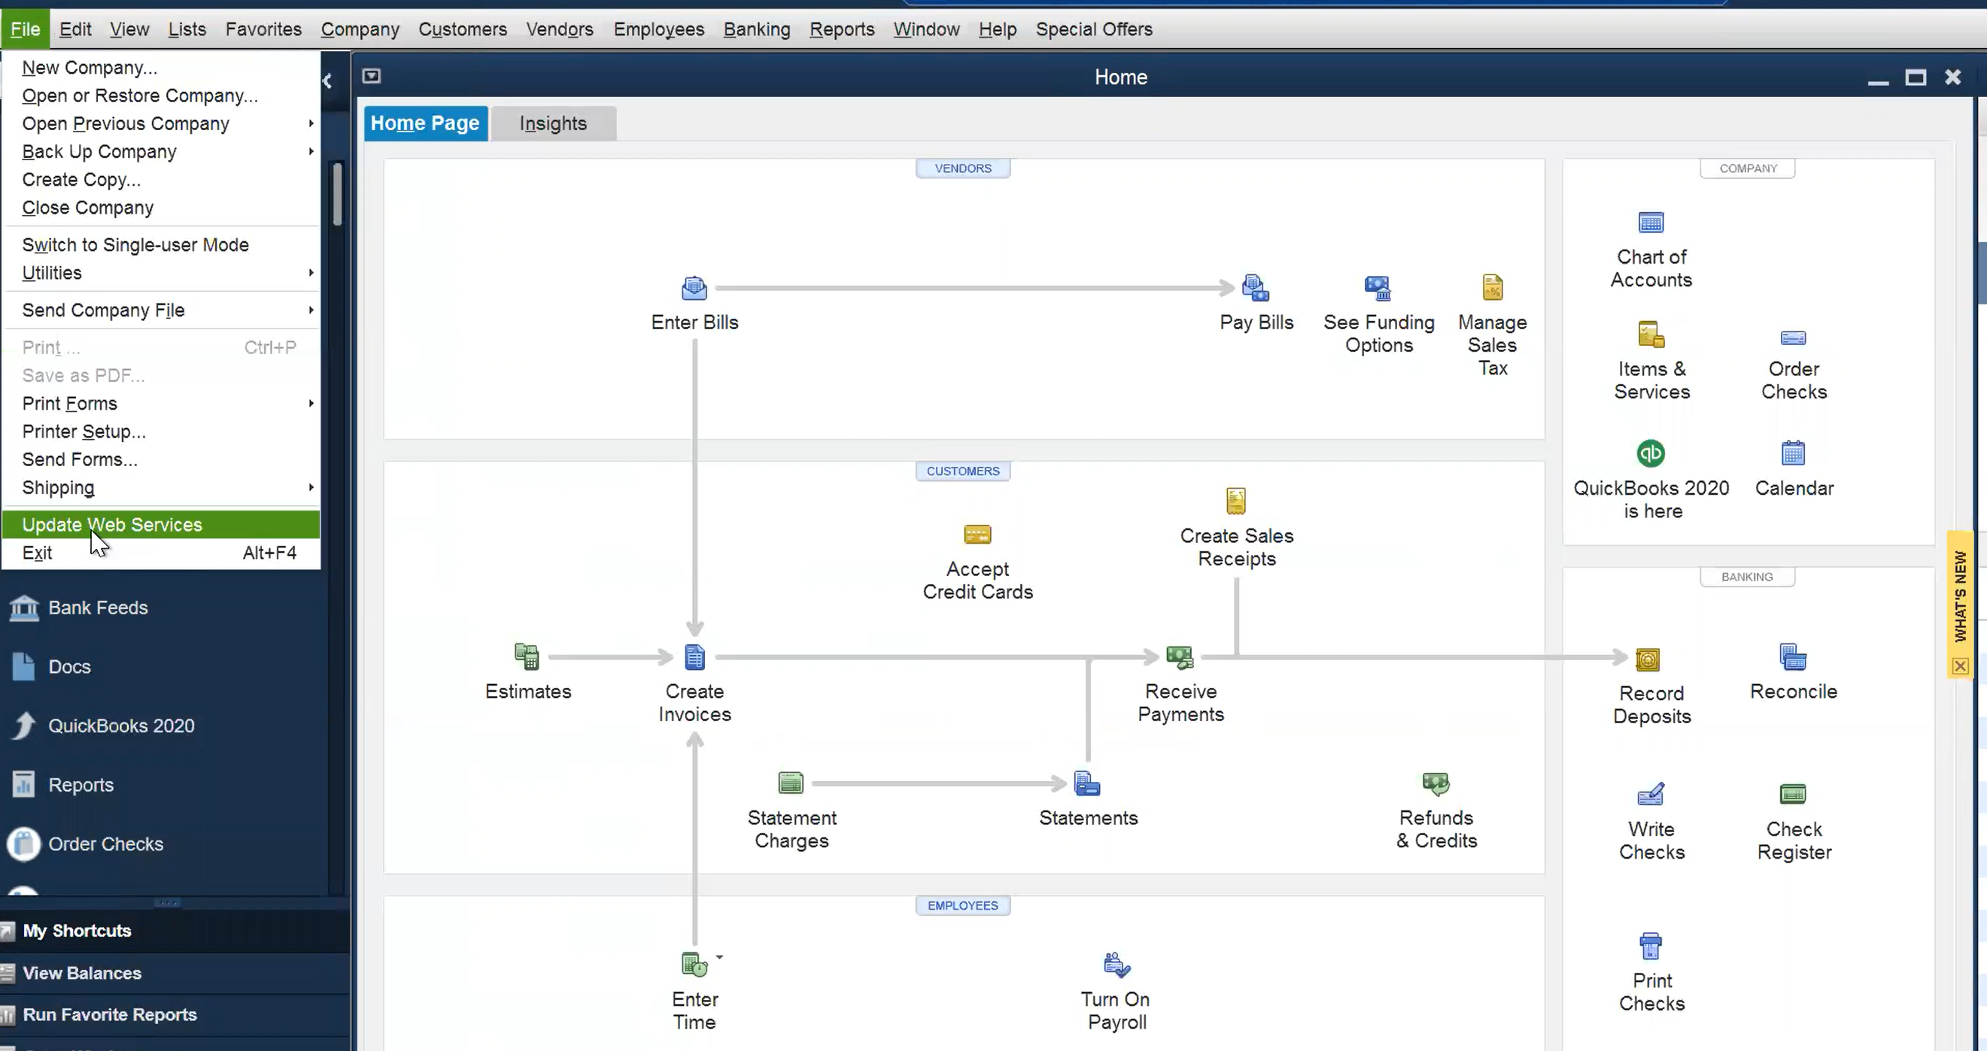Choose Exit from File menu
Image resolution: width=1987 pixels, height=1051 pixels.
pyautogui.click(x=160, y=553)
